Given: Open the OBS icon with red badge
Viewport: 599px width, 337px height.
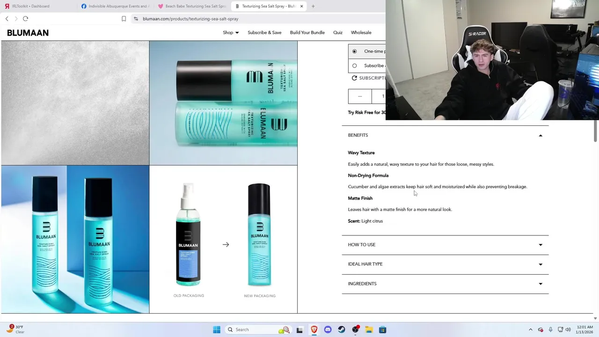Looking at the screenshot, I should [356, 329].
